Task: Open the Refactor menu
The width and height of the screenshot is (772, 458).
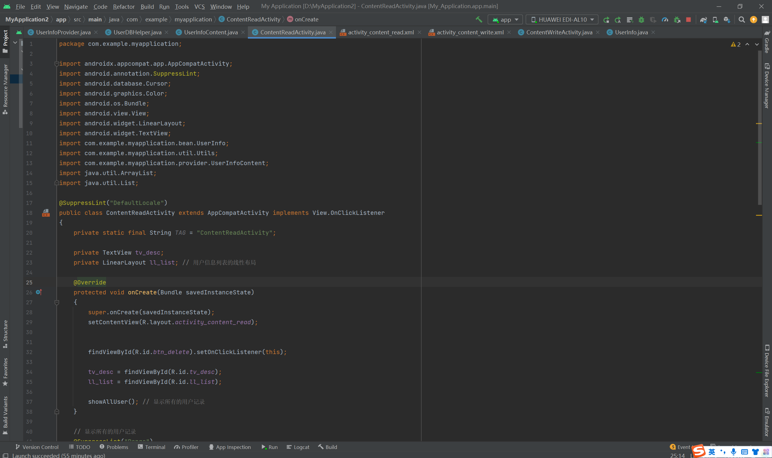Action: coord(124,7)
